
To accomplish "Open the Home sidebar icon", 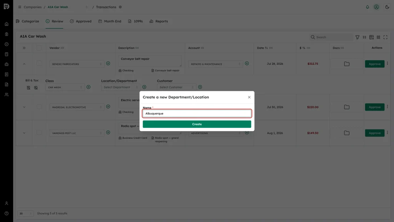I will point(7,24).
